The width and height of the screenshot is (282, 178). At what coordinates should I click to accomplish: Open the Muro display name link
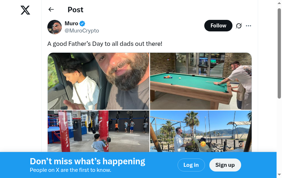(x=71, y=23)
